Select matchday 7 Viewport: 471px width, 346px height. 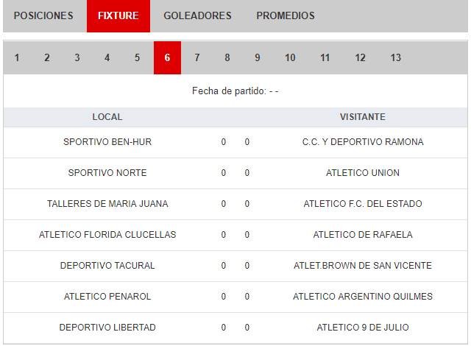[196, 57]
